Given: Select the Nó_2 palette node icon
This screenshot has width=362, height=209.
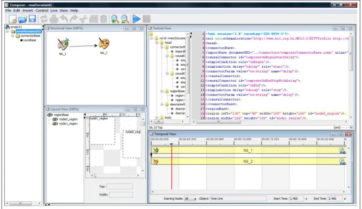Looking at the screenshot, I should click(x=104, y=43).
